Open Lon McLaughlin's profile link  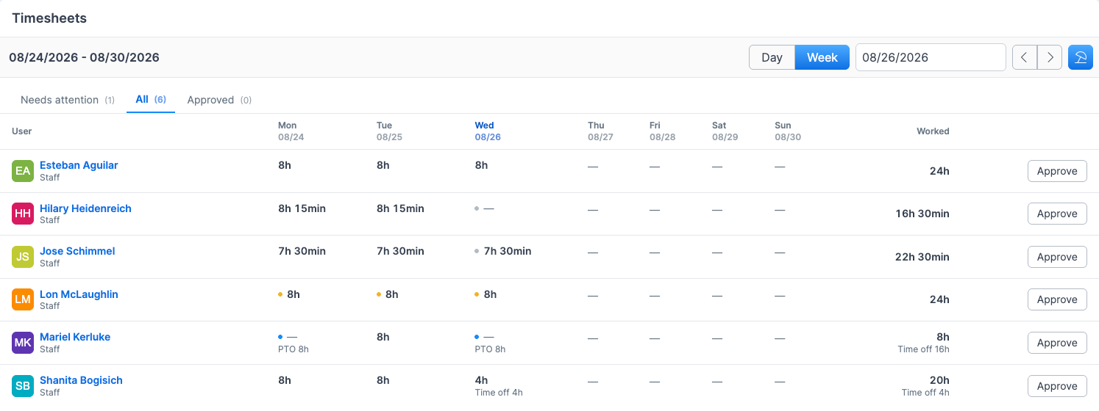79,294
